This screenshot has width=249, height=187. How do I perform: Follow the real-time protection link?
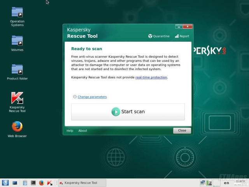(151, 77)
